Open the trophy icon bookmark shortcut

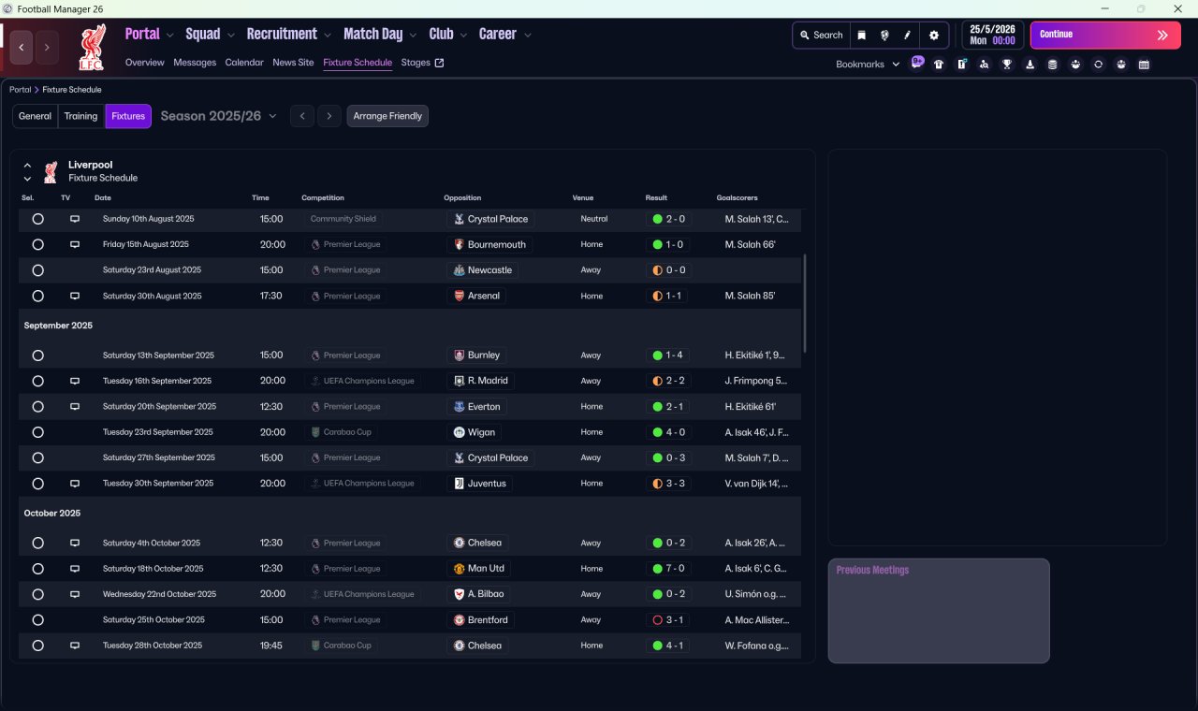1007,65
